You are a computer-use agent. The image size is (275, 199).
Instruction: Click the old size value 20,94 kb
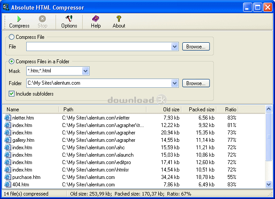coord(170,133)
